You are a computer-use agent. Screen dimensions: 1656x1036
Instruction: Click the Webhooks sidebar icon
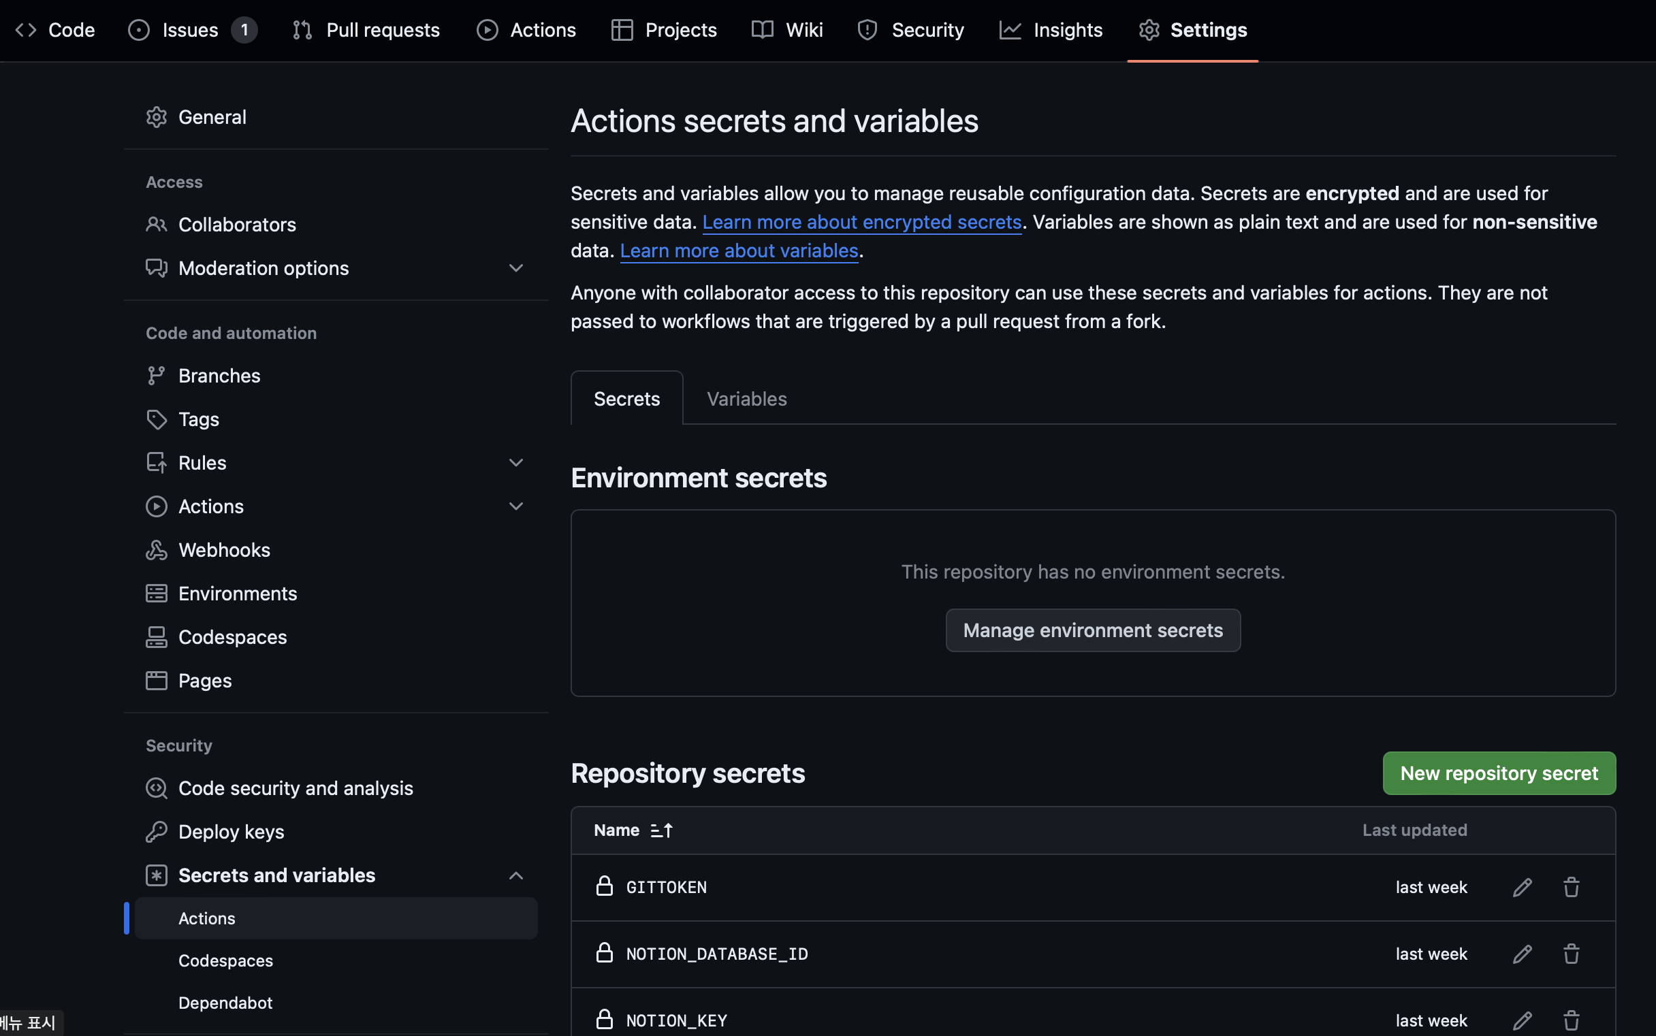click(157, 550)
